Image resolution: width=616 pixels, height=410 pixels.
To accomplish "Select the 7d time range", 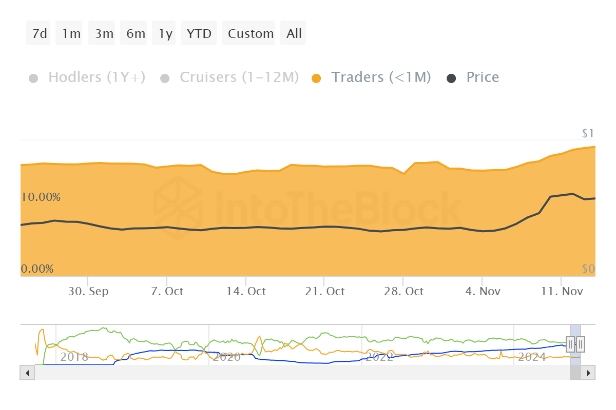I will (x=40, y=33).
